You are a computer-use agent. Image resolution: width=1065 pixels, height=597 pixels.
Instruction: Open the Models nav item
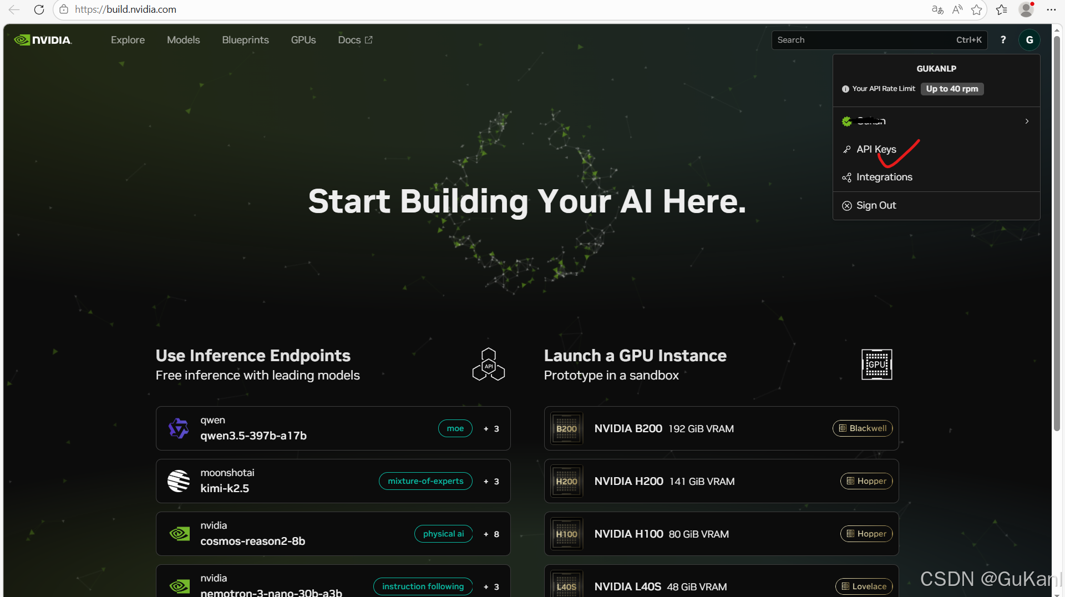183,40
